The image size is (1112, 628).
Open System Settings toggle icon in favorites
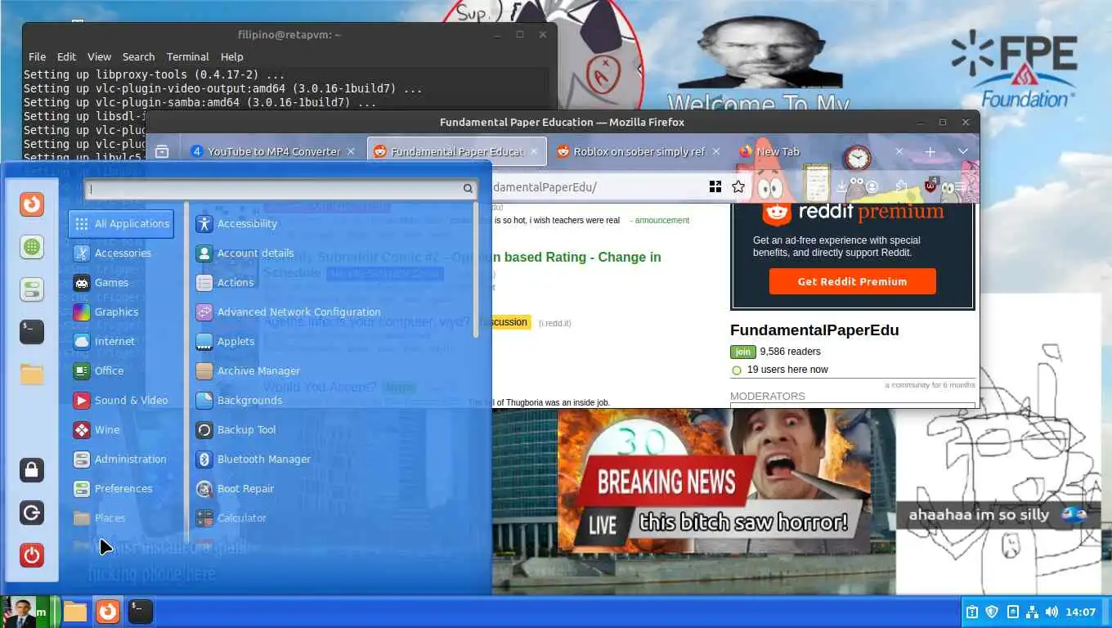coord(32,289)
